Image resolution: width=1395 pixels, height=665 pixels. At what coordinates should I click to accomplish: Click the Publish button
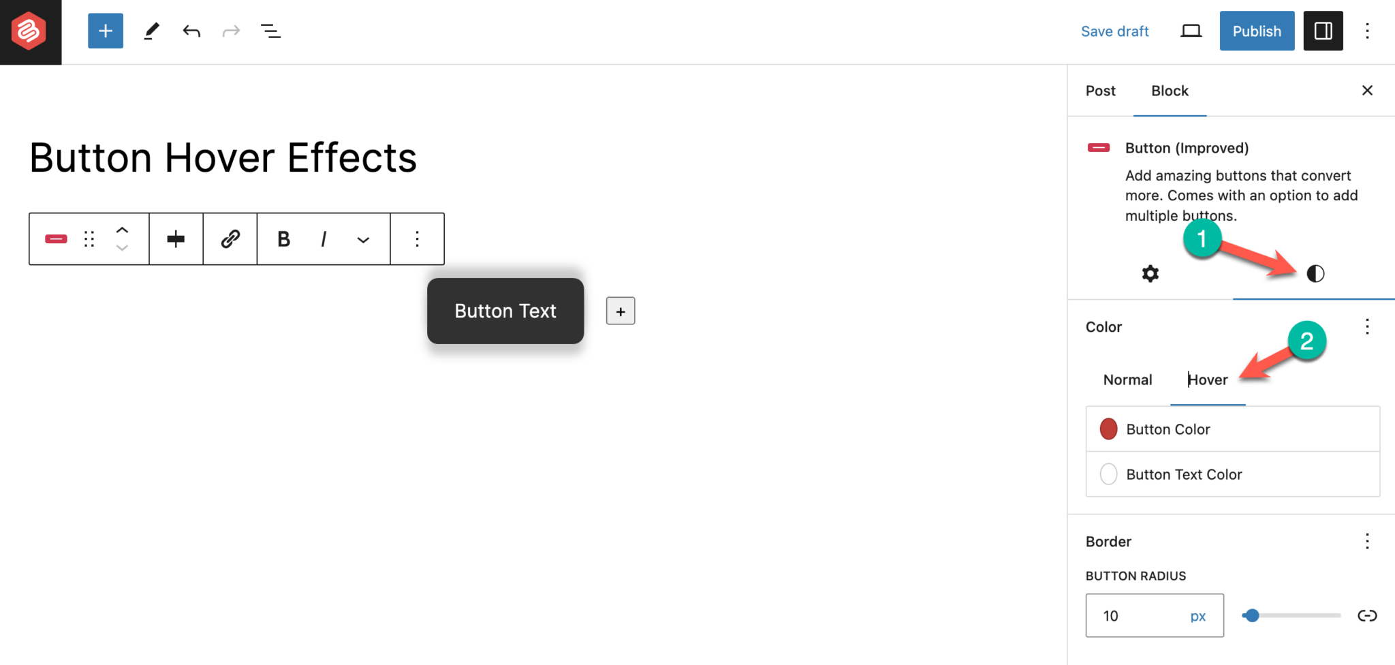click(1256, 31)
